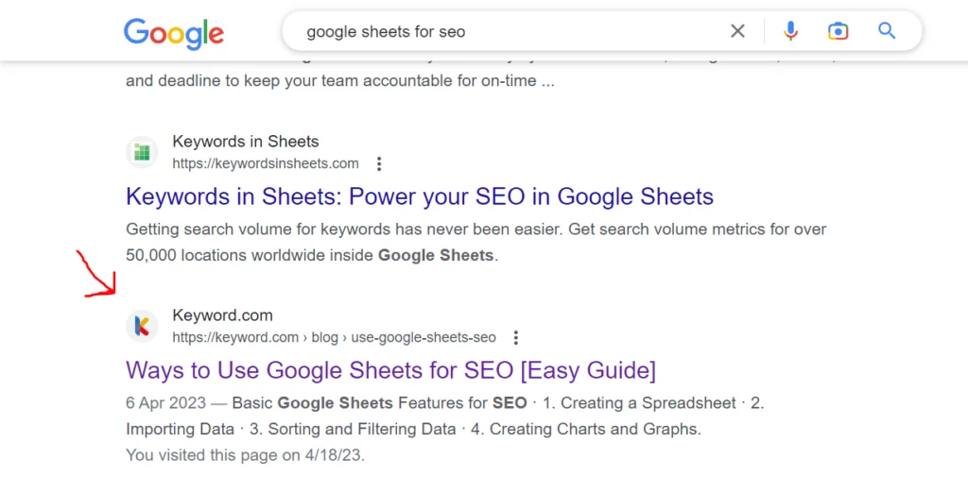Image resolution: width=968 pixels, height=493 pixels.
Task: Click the magnifier search button
Action: (x=887, y=31)
